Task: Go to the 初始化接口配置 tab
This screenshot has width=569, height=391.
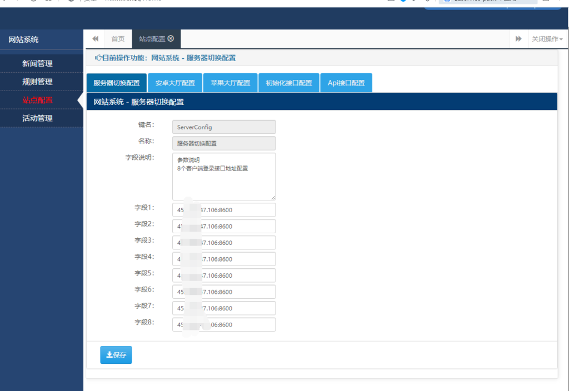Action: [288, 83]
